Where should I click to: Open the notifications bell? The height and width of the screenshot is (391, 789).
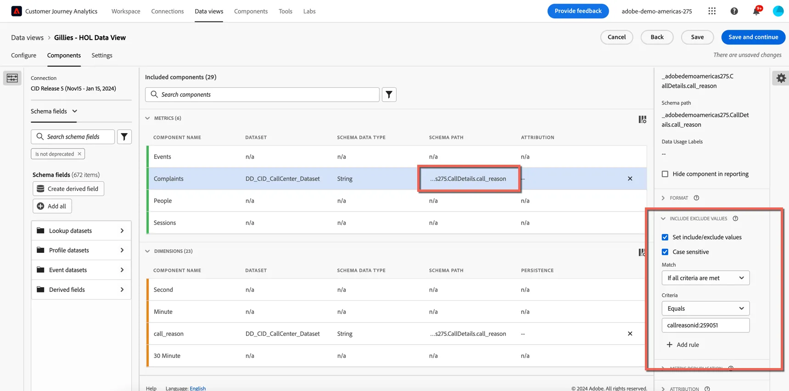[x=756, y=11]
